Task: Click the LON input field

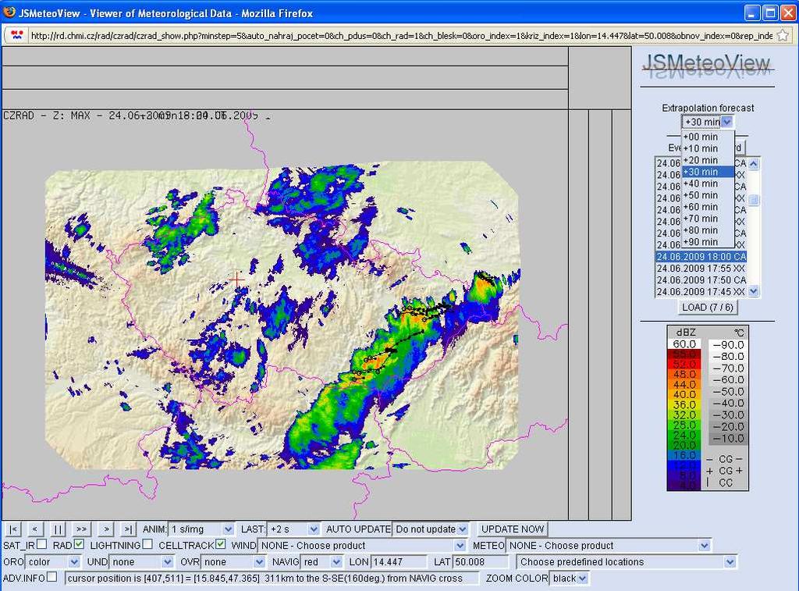Action: [x=399, y=562]
